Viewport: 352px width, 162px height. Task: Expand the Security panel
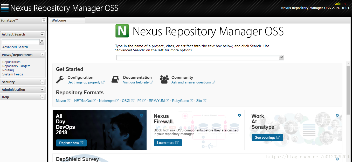(42, 82)
